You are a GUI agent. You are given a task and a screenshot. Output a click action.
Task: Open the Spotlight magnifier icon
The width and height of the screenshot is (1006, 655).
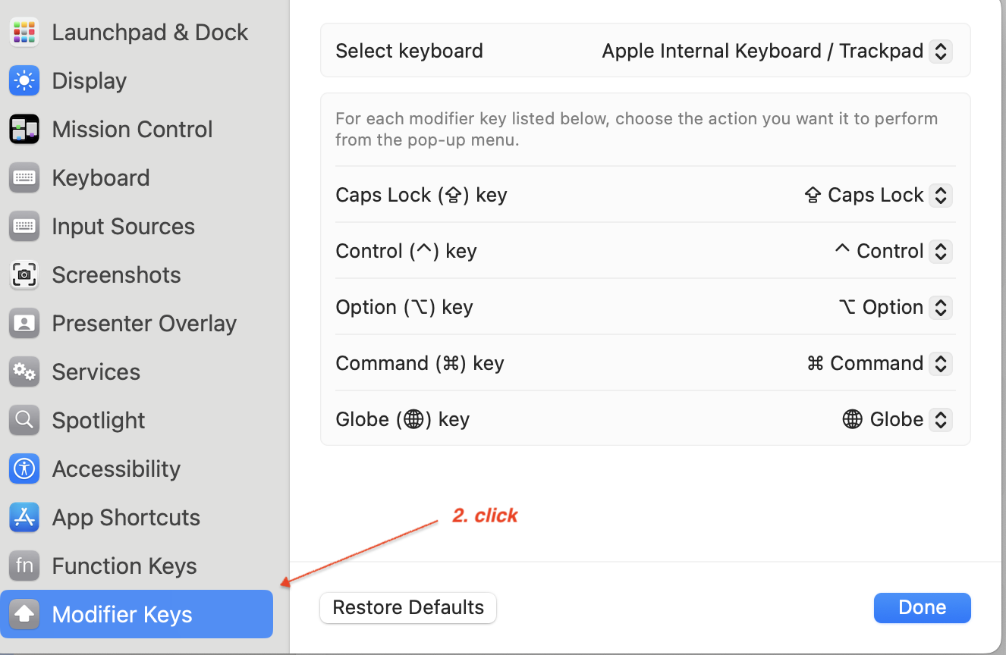point(24,420)
